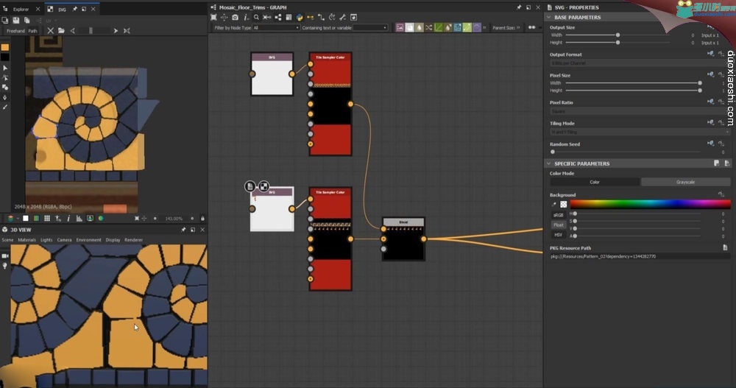Screen dimensions: 736x388
Task: Adjust the Output Size Width slider
Action: (618, 35)
